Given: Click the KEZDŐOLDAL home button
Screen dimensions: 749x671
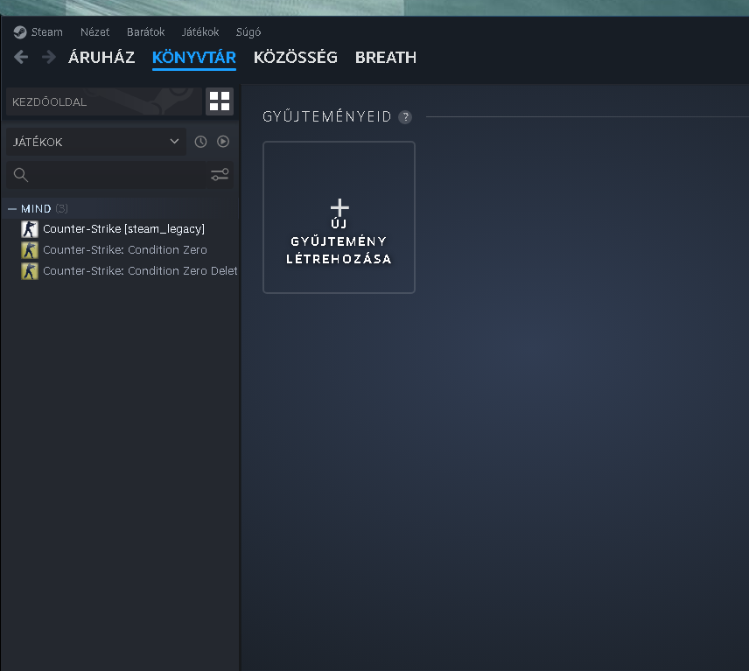Looking at the screenshot, I should click(103, 101).
